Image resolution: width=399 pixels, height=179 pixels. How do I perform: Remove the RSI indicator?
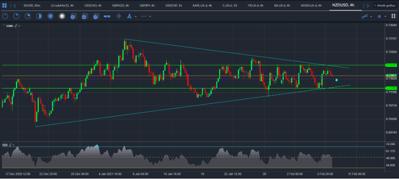[x=14, y=145]
